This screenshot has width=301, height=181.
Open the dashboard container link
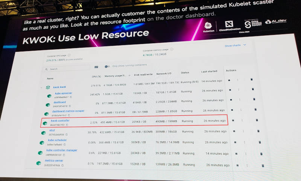tap(60, 102)
